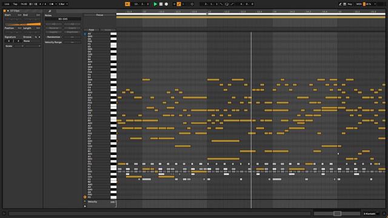Image resolution: width=388 pixels, height=218 pixels.
Task: Select the Notes tab icon
Action: [x=50, y=11]
